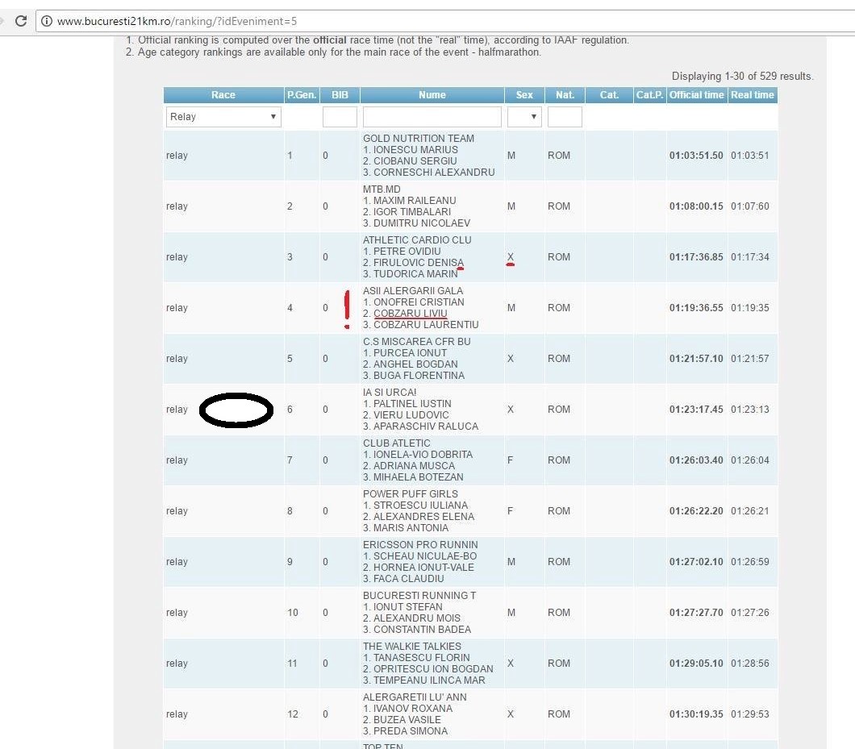This screenshot has width=855, height=749.
Task: Open the Race filter dropdown
Action: coord(223,117)
